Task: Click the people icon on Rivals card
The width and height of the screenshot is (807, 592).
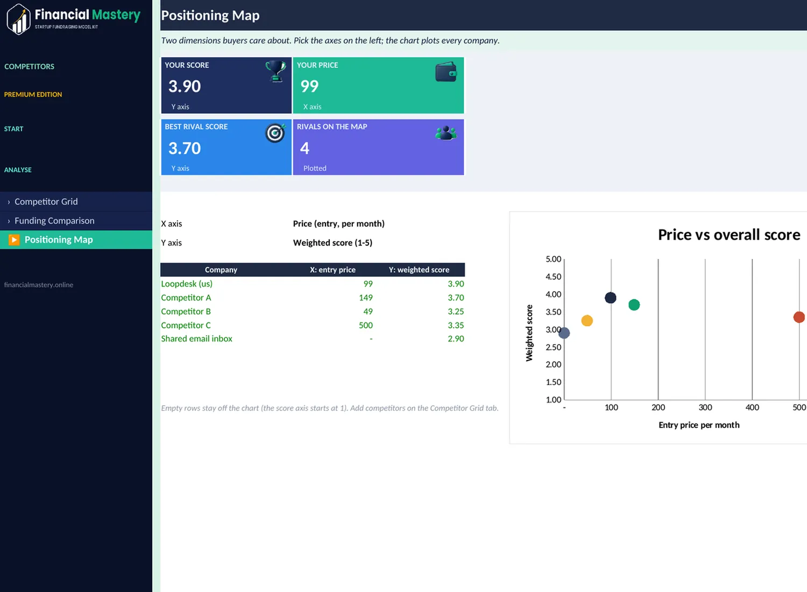Action: [446, 133]
